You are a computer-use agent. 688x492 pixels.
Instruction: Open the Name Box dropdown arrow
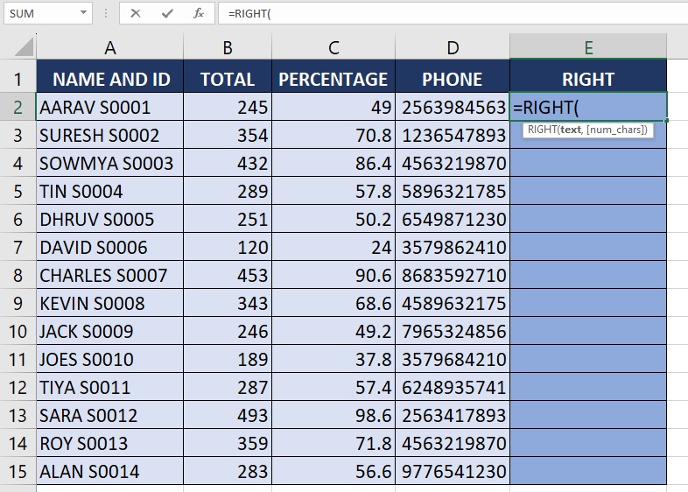click(x=83, y=14)
